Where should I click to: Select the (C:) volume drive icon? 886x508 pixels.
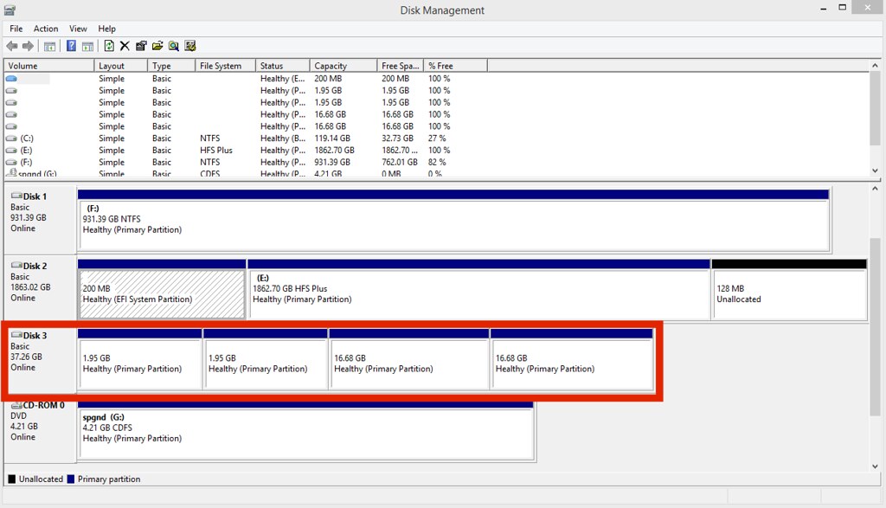[11, 138]
